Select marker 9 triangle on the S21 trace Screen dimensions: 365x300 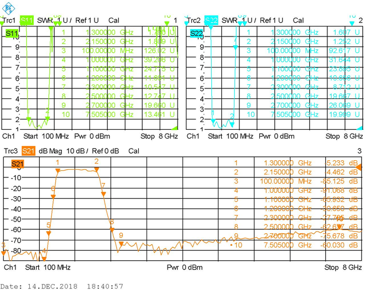click(x=121, y=244)
